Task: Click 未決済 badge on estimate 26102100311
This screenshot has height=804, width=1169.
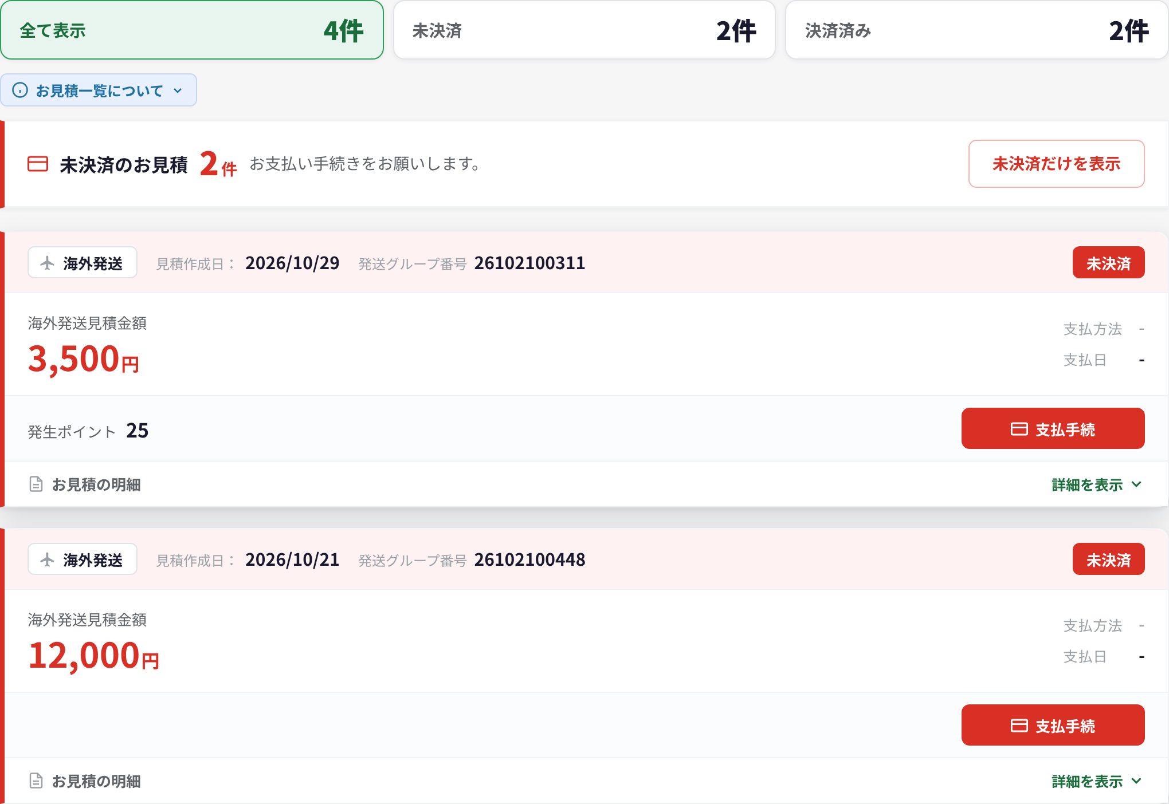Action: (1108, 263)
